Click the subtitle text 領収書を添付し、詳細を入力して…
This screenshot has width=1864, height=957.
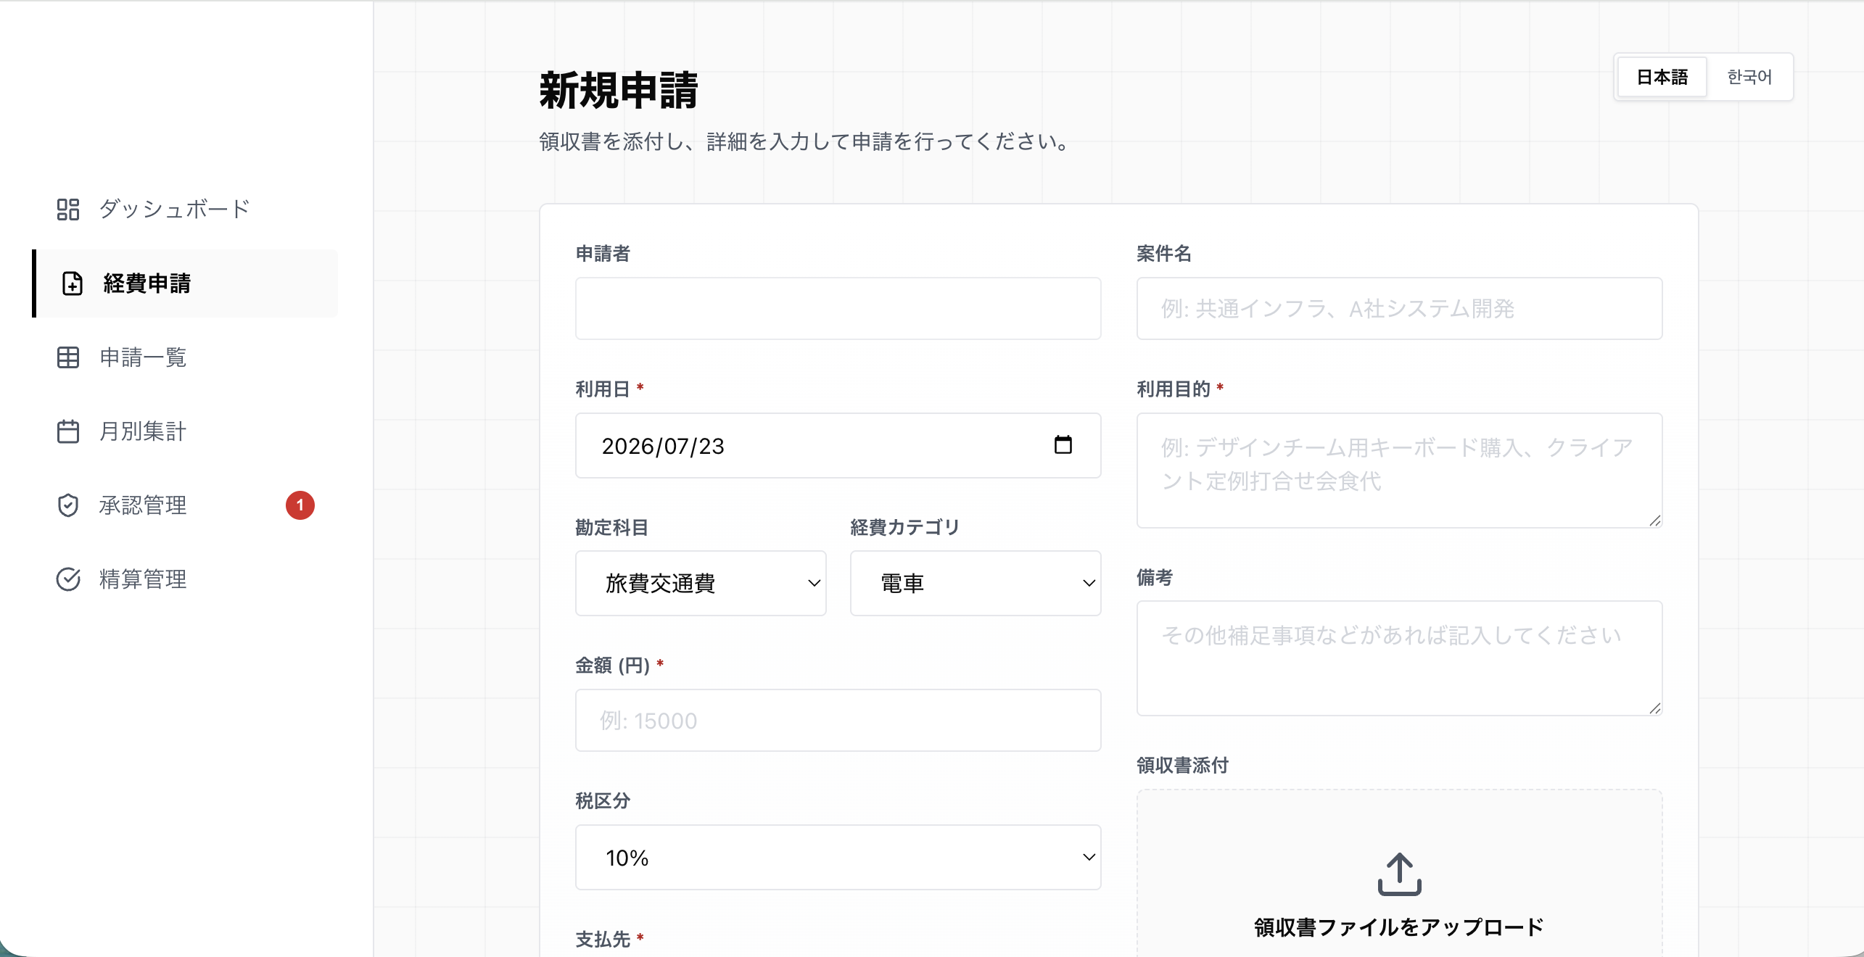pyautogui.click(x=806, y=141)
